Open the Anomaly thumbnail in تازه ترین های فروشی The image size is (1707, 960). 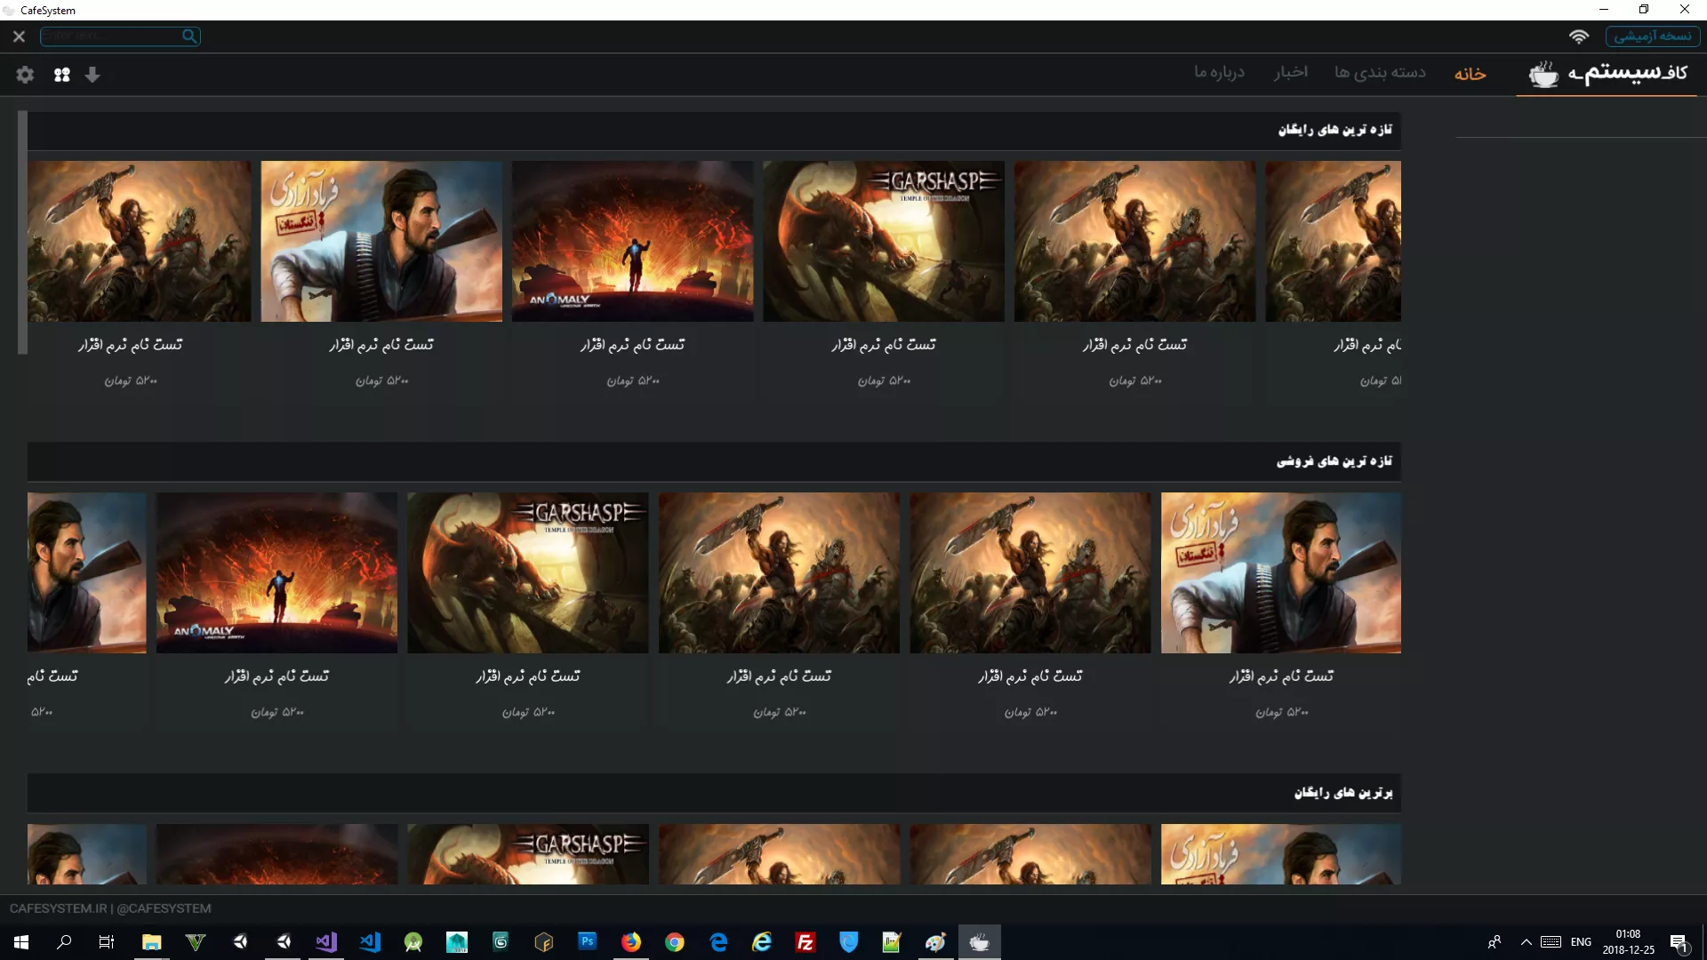tap(276, 572)
